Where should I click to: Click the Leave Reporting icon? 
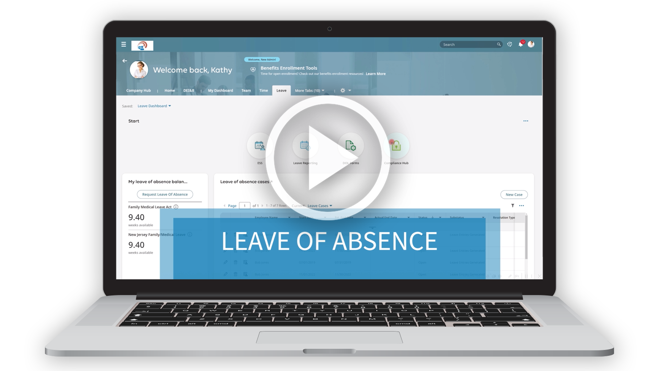[303, 146]
